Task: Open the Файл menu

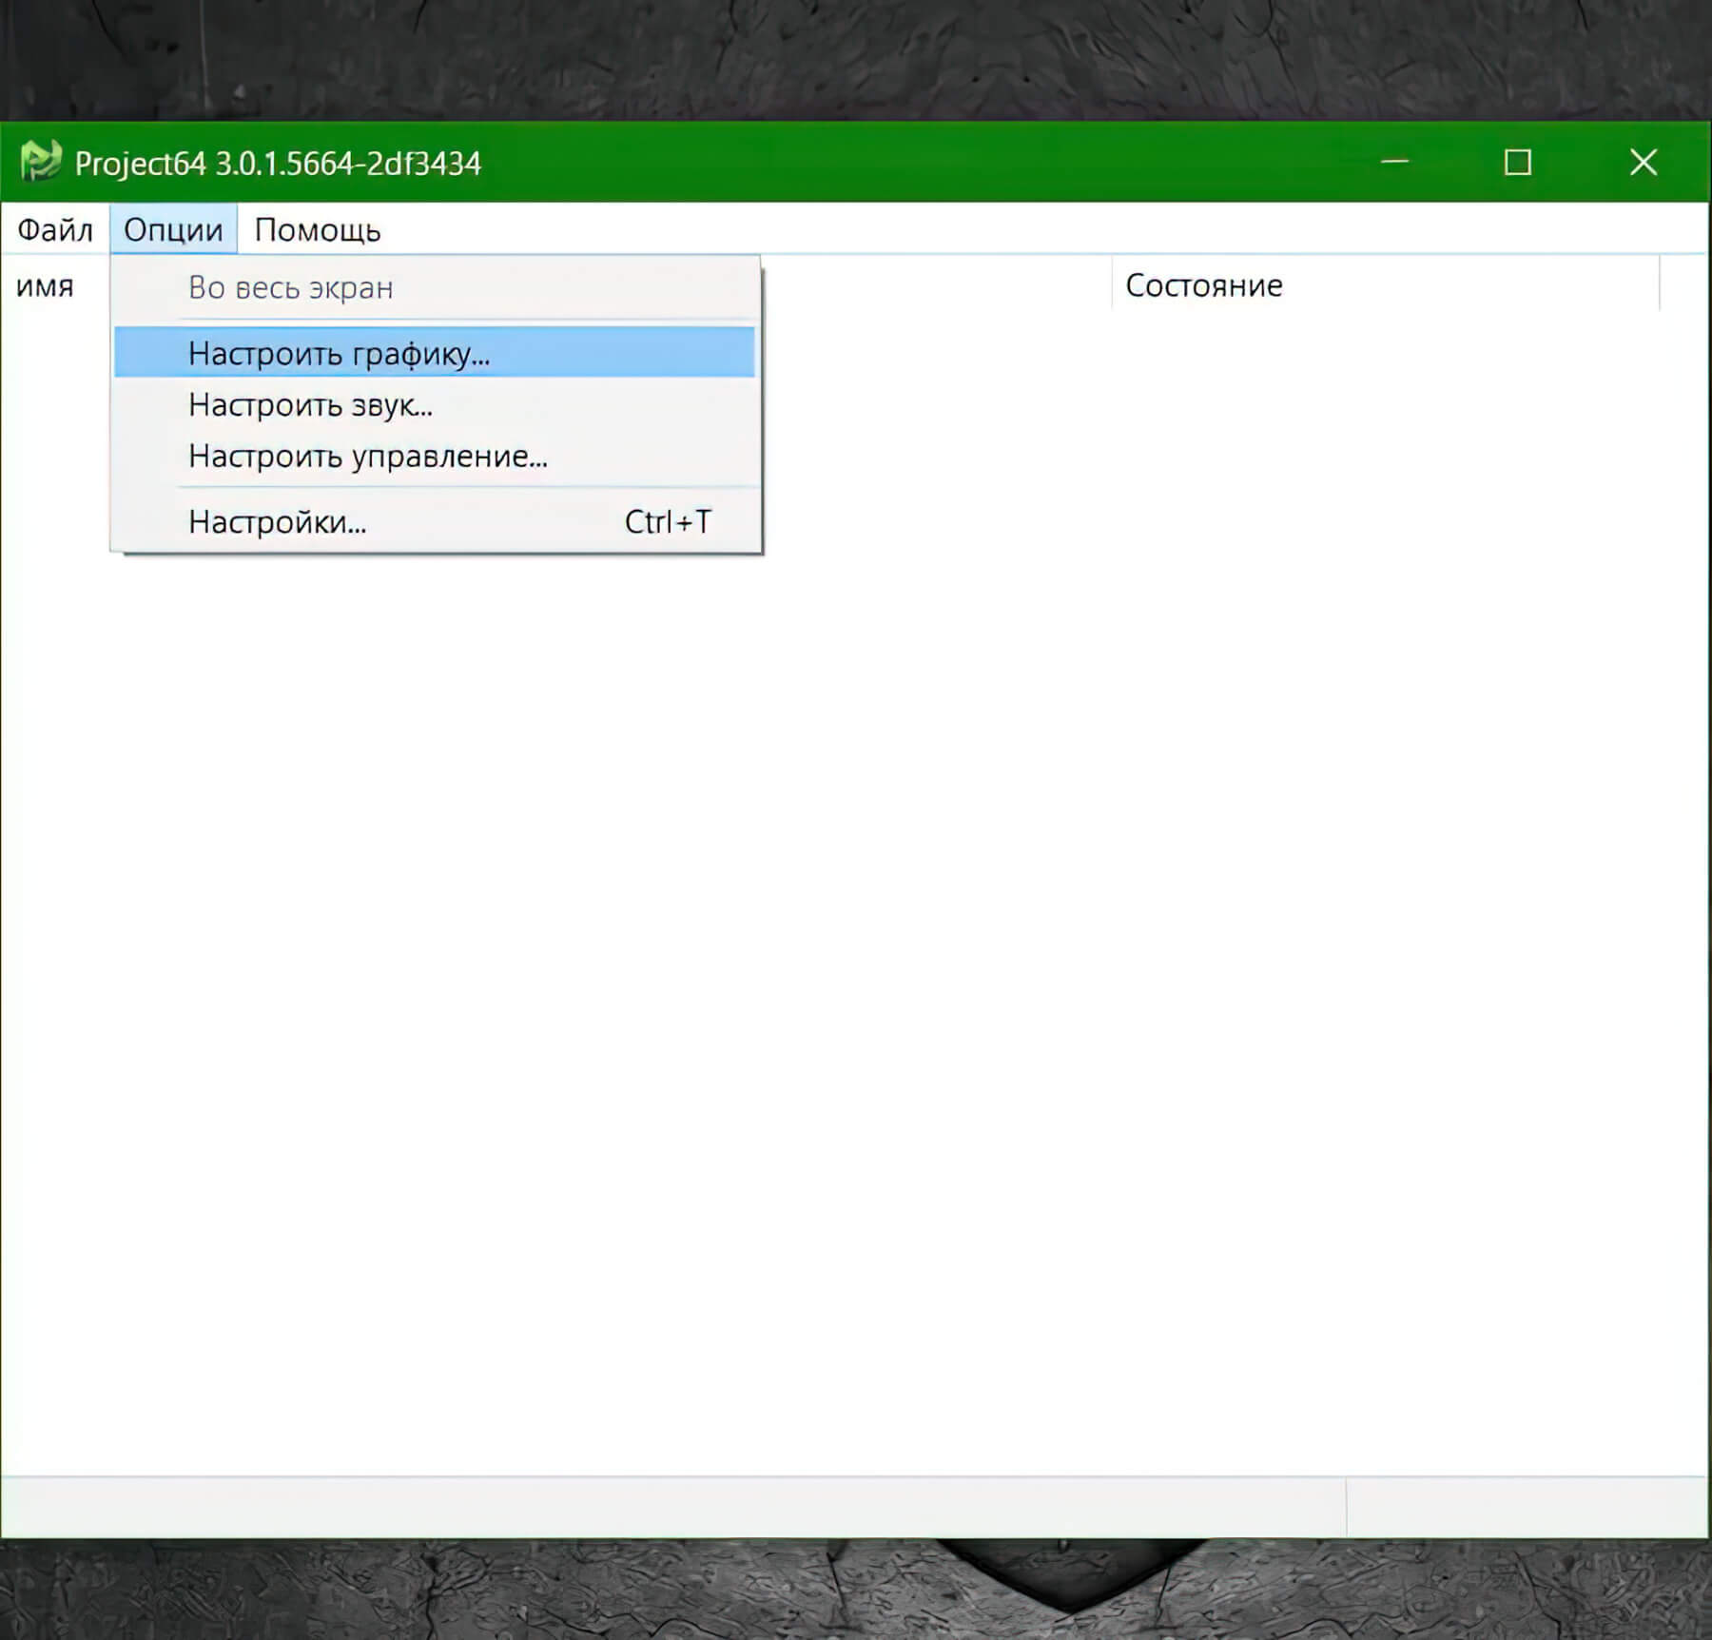Action: tap(55, 230)
